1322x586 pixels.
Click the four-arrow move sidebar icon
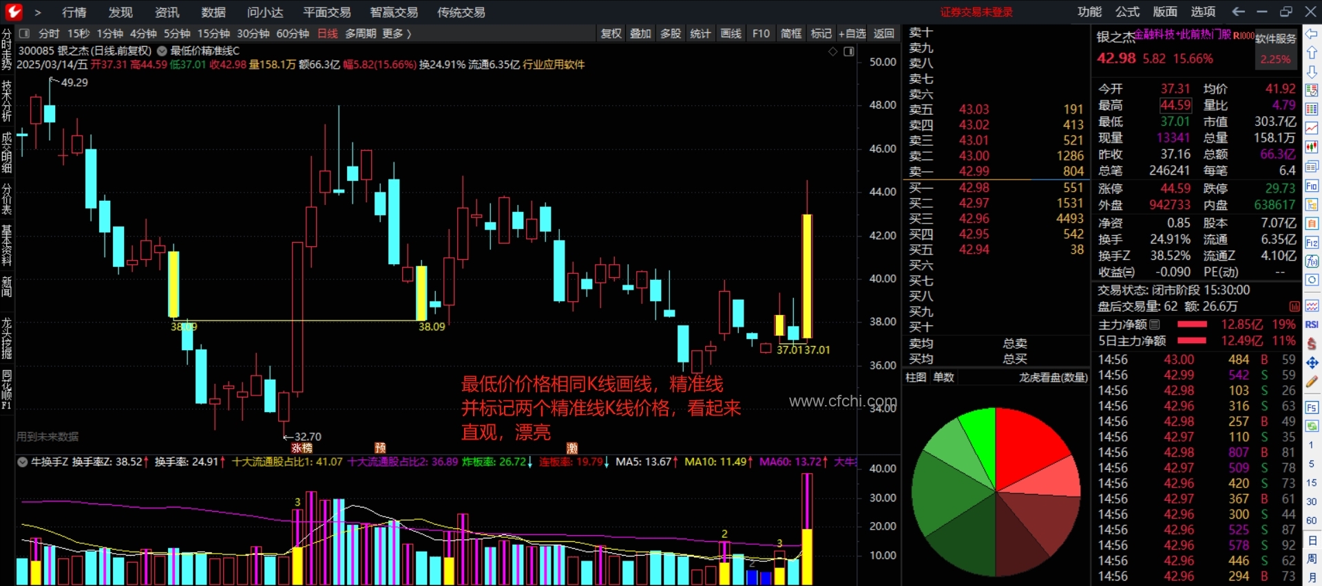coord(1312,362)
